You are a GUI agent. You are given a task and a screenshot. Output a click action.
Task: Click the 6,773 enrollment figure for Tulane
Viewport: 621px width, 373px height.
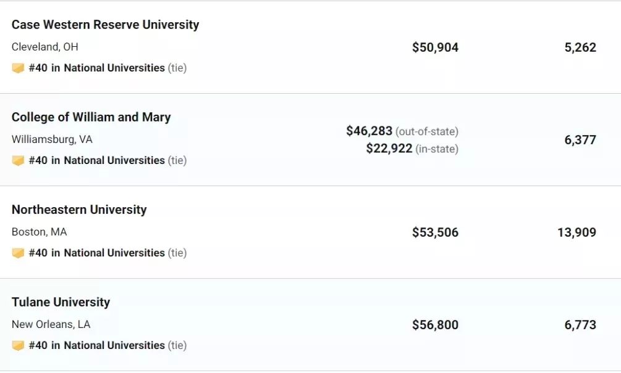[x=580, y=325]
